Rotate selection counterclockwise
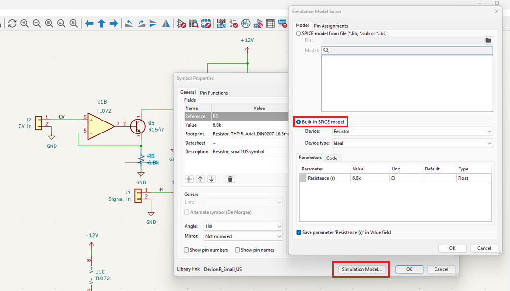Image resolution: width=510 pixels, height=291 pixels. (129, 24)
